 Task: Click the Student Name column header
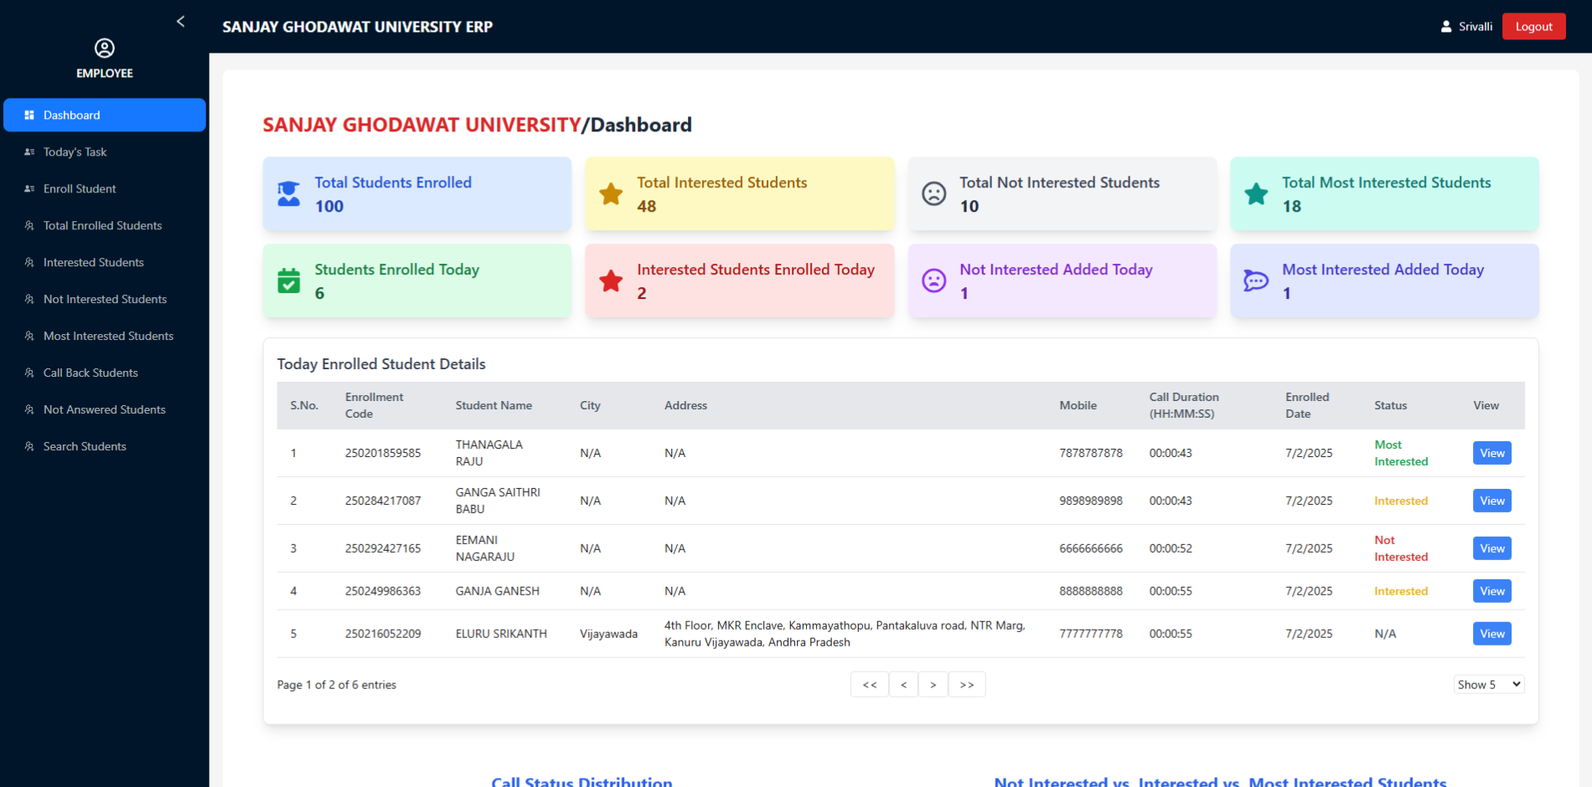pyautogui.click(x=494, y=405)
